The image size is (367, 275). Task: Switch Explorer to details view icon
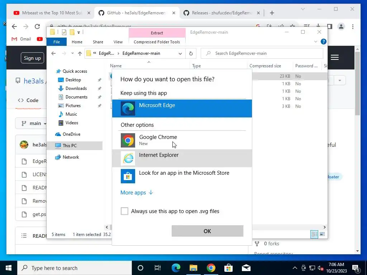pyautogui.click(x=314, y=234)
